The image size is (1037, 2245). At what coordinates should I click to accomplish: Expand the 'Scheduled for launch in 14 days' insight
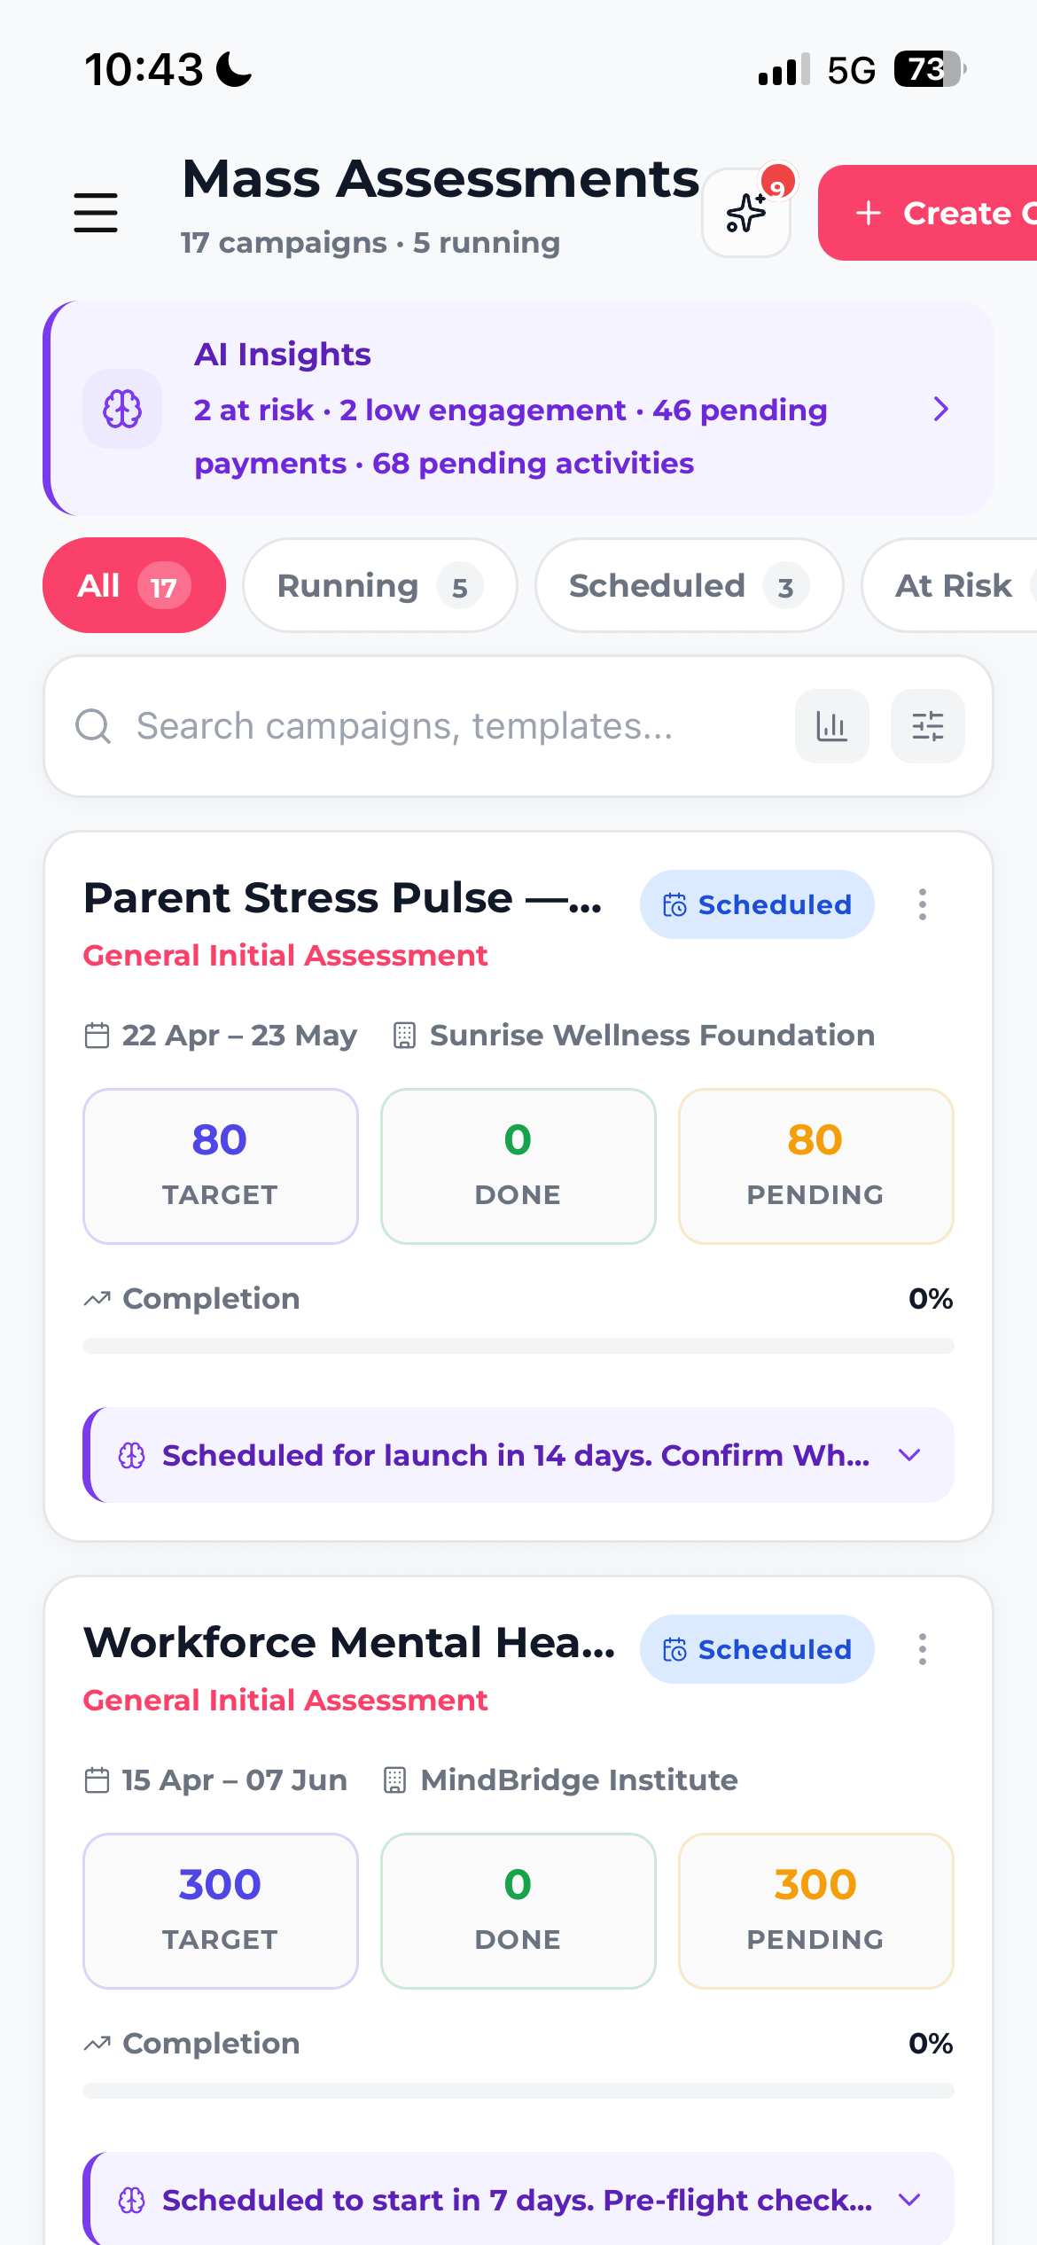909,1455
